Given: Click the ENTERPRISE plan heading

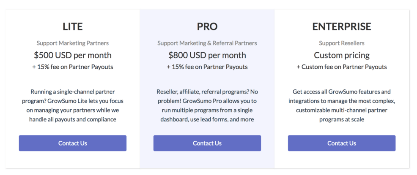Looking at the screenshot, I should point(341,27).
